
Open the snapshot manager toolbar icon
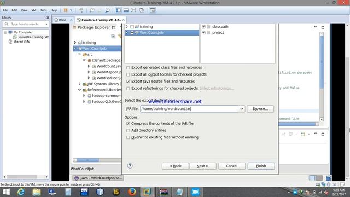(x=107, y=10)
